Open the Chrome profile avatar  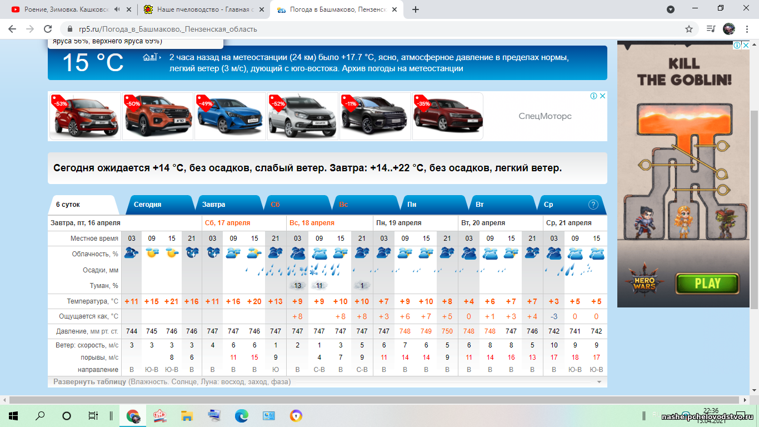(x=728, y=29)
